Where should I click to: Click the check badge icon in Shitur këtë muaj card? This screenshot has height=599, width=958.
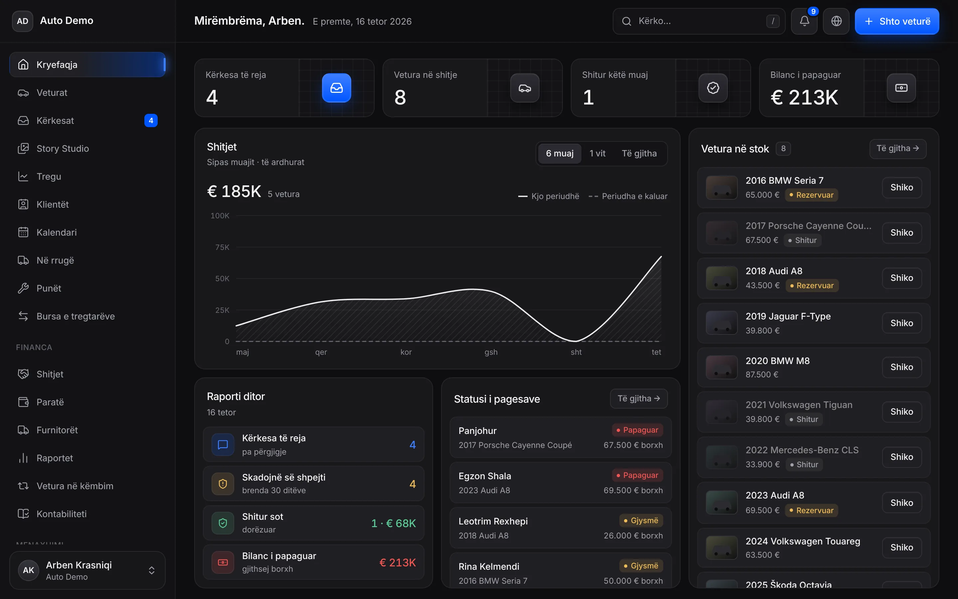713,88
